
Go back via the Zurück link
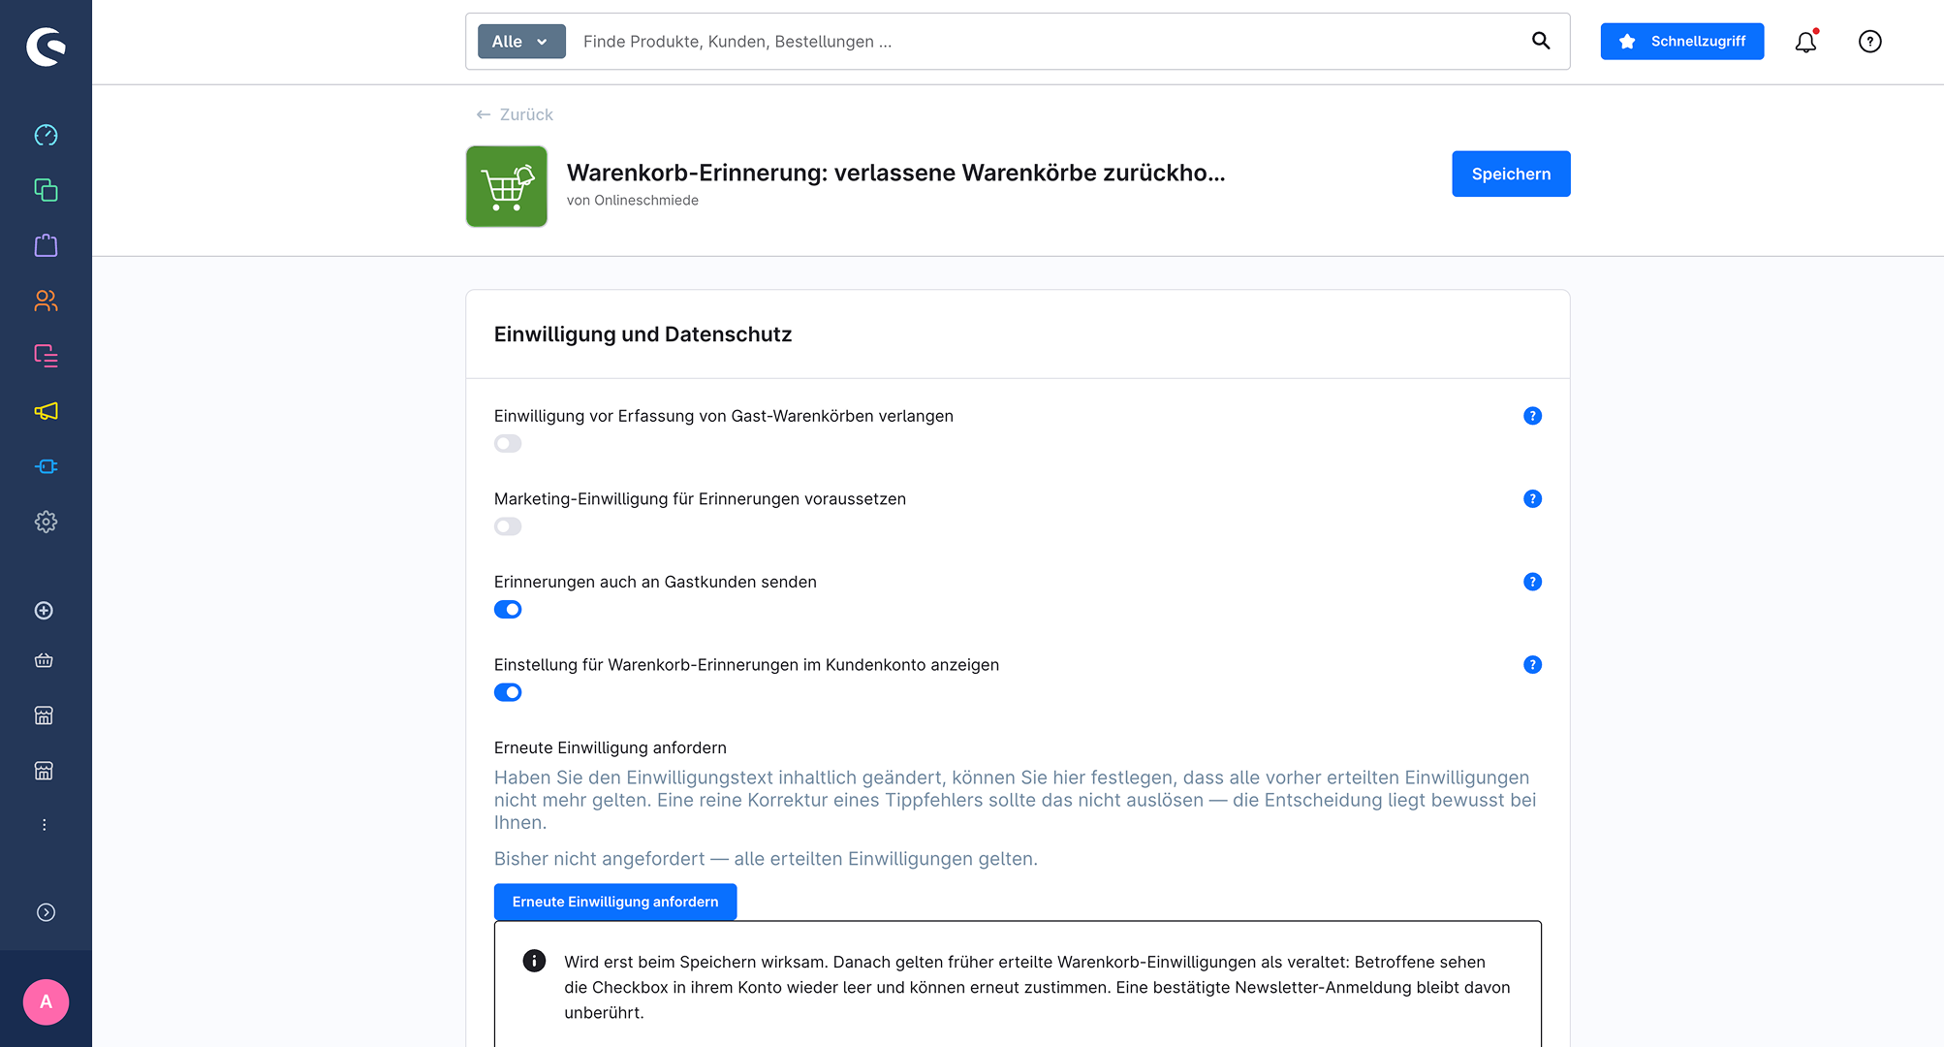tap(515, 114)
